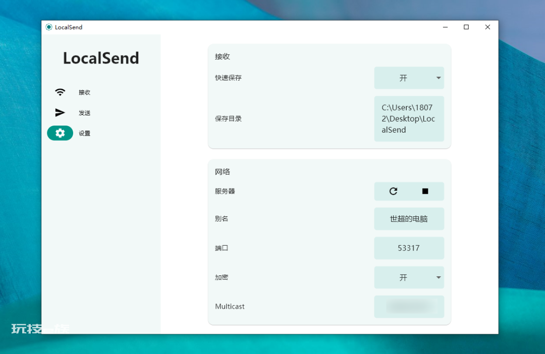Click the blurred Multicast address field

(409, 307)
